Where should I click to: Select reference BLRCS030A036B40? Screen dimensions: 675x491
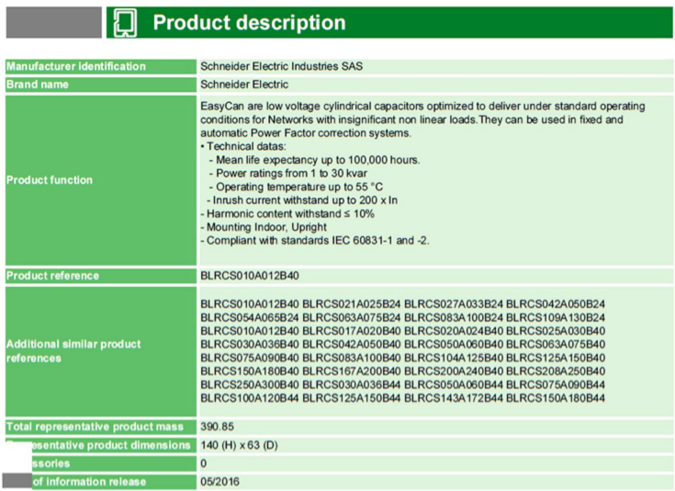point(250,345)
